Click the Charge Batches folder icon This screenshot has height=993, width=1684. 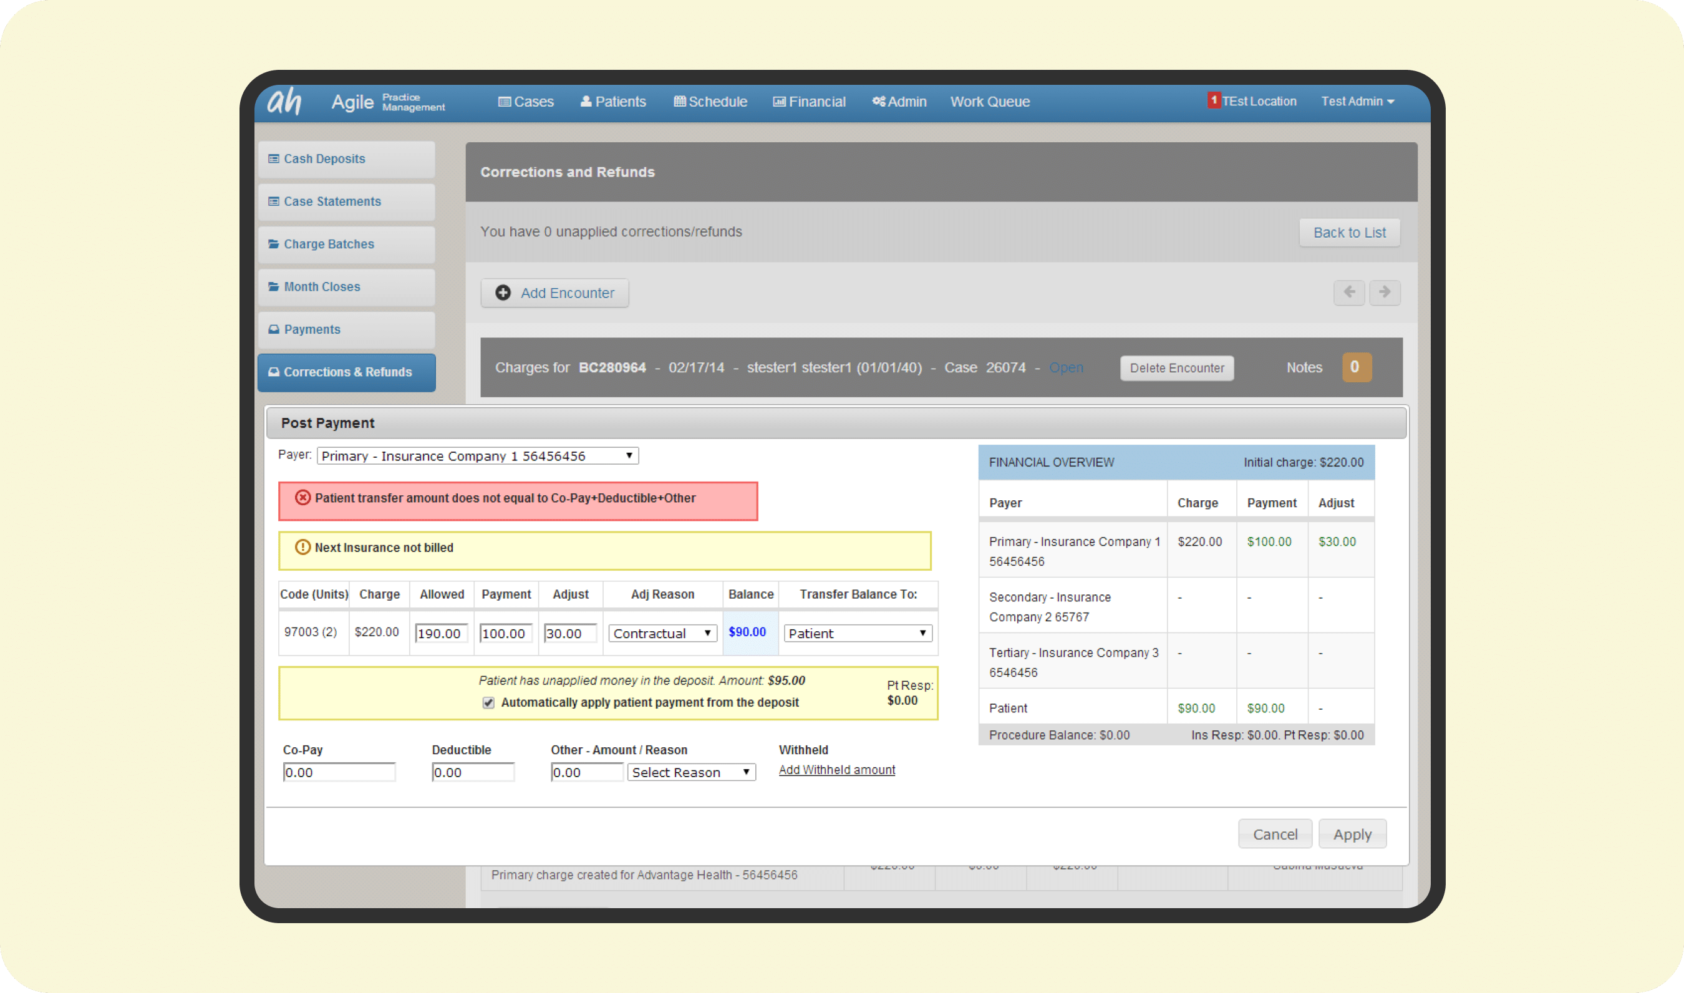[274, 245]
